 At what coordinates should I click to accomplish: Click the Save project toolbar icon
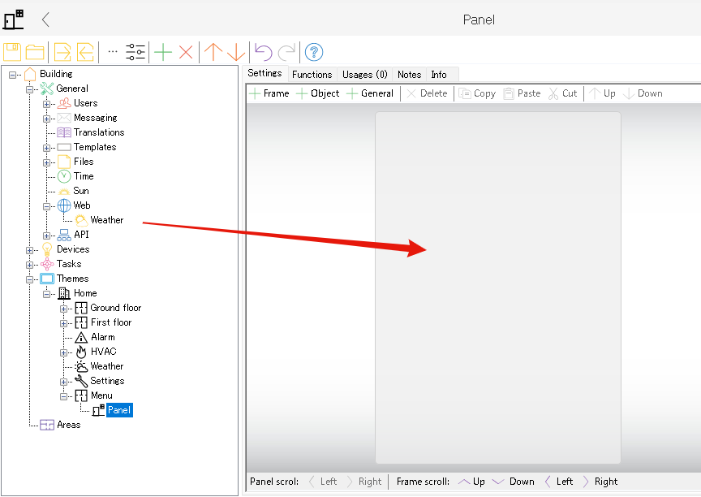point(12,52)
